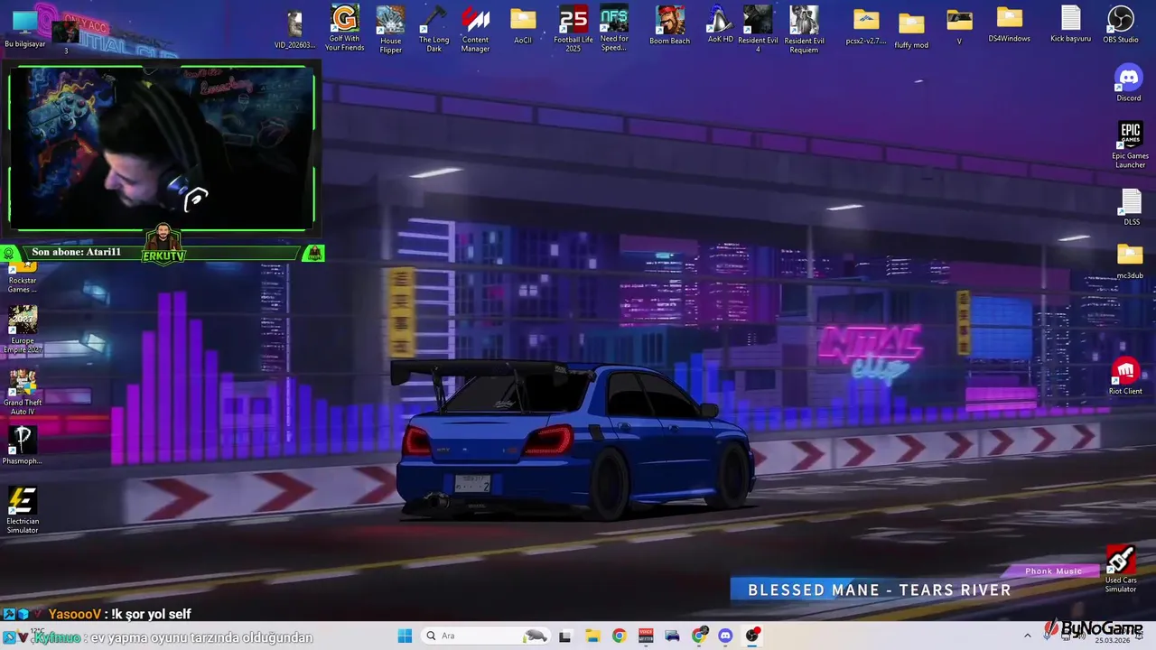Open Task View from the taskbar
Viewport: 1156px width, 650px height.
(564, 636)
